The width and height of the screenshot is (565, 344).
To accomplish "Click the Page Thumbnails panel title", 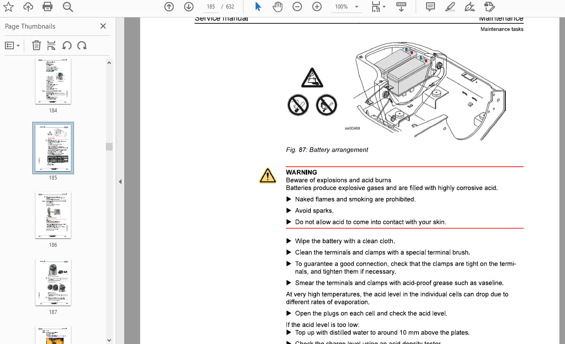I will (30, 26).
